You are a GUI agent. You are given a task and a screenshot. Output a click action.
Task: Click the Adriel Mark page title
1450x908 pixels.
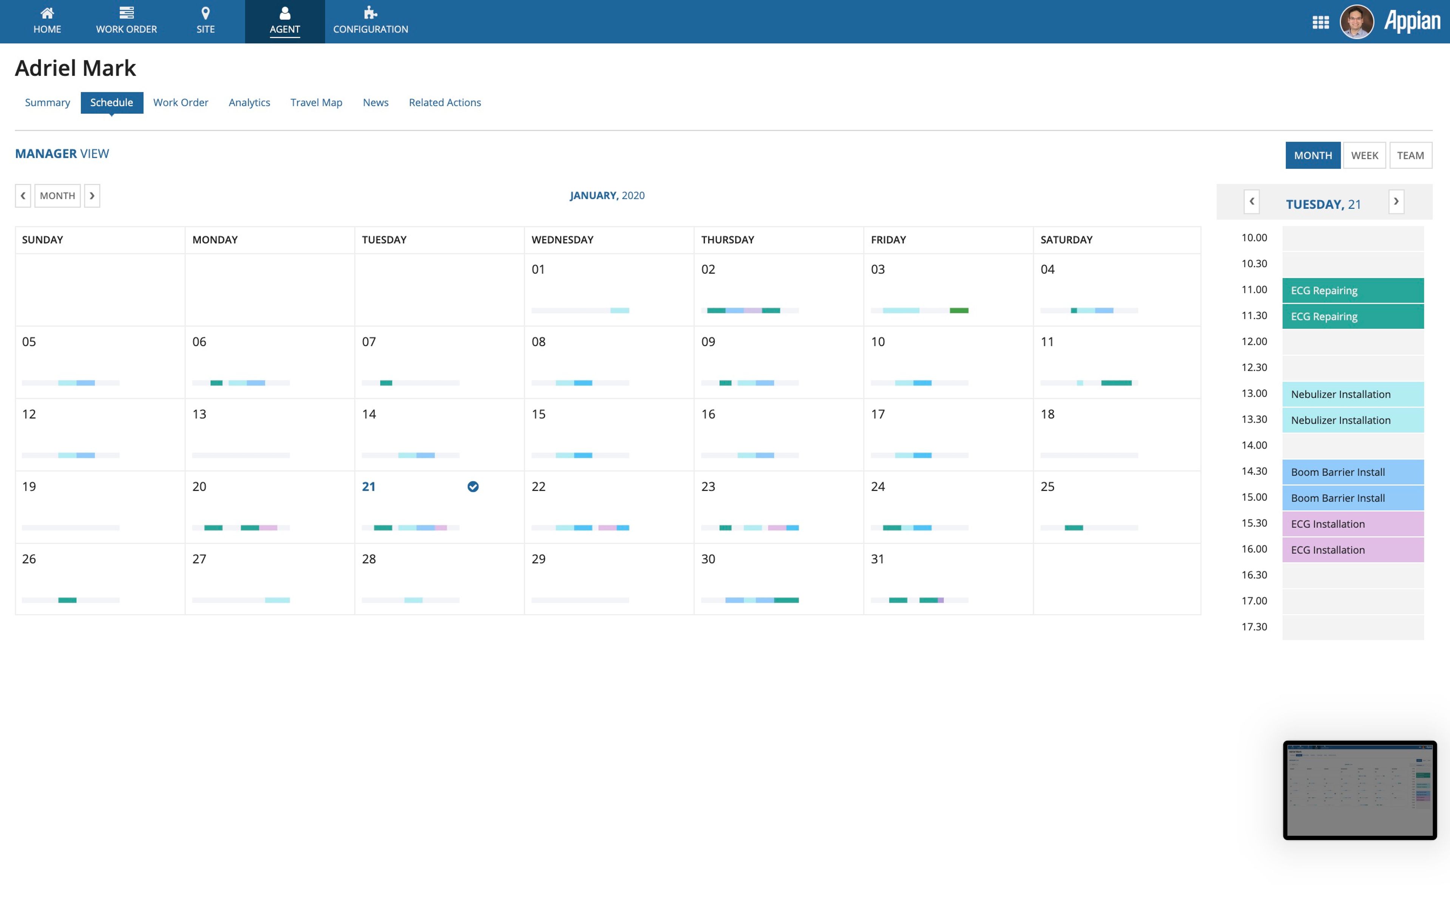[x=76, y=68]
